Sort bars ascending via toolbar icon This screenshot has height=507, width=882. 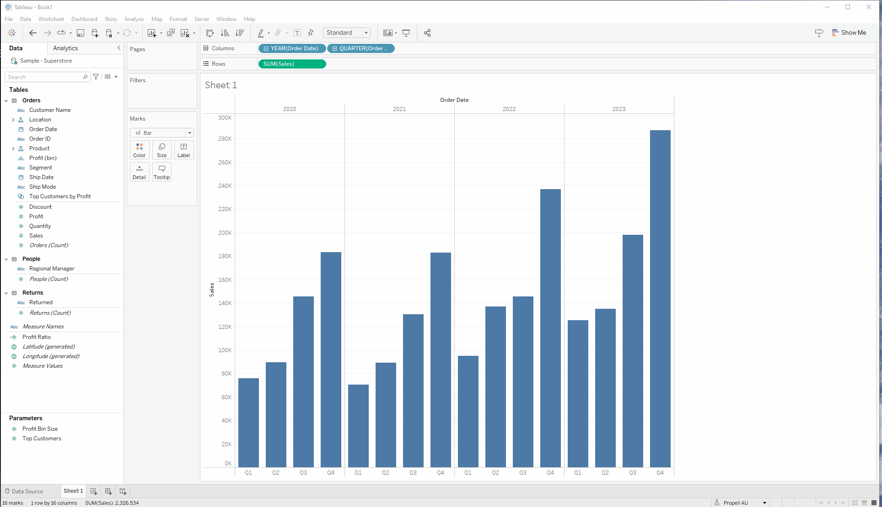[x=225, y=33]
